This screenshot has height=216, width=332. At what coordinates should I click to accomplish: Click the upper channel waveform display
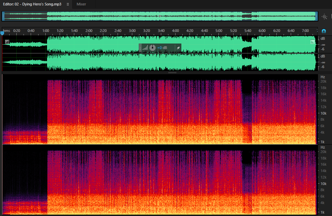pyautogui.click(x=160, y=44)
